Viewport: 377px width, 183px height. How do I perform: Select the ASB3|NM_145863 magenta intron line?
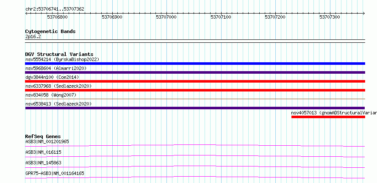point(195,166)
